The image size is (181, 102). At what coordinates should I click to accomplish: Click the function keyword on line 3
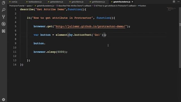[103, 18]
